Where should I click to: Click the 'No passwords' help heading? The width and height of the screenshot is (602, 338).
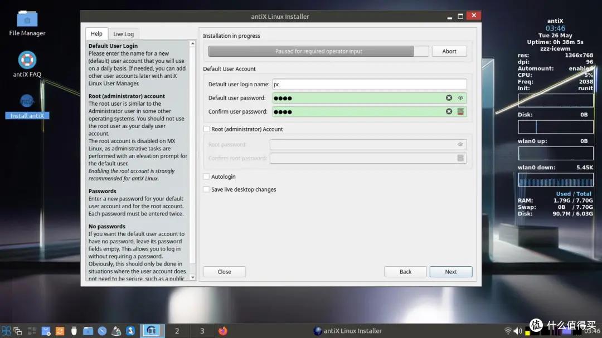[106, 227]
